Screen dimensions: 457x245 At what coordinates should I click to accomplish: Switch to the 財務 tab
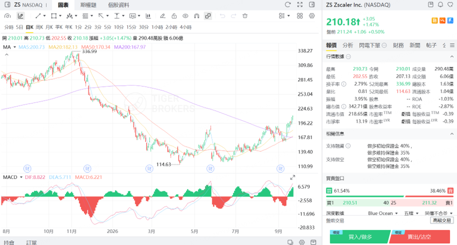398,45
